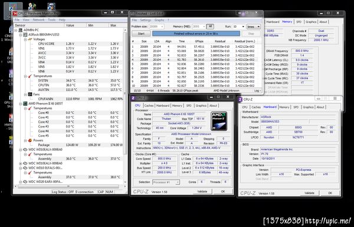Click the AMD Phenom II processor logo

[x=219, y=121]
